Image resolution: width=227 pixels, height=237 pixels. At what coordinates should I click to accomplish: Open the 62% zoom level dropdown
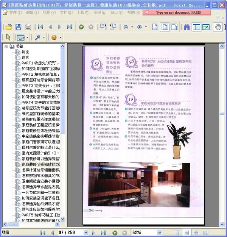click(160, 232)
